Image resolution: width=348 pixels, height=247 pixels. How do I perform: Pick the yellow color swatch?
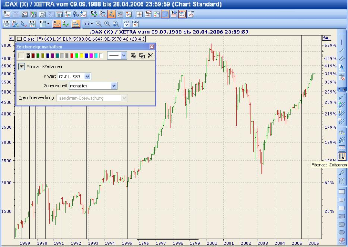[82, 56]
